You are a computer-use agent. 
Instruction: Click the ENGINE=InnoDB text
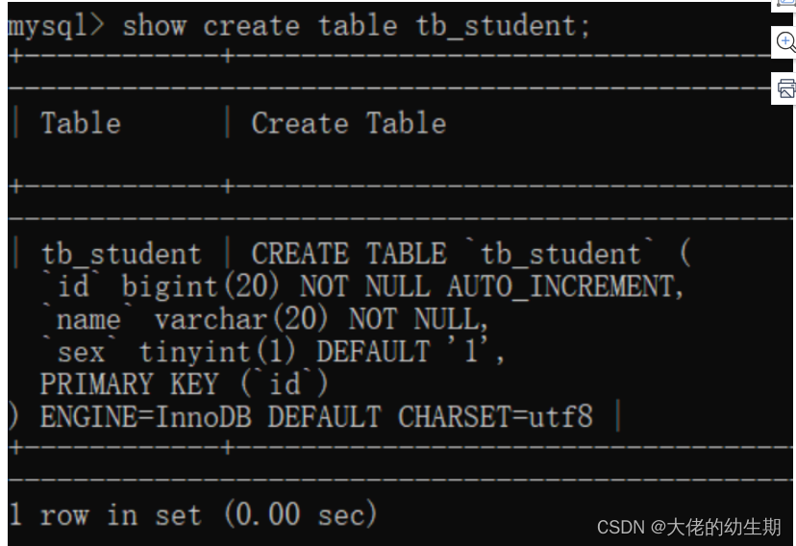click(146, 416)
